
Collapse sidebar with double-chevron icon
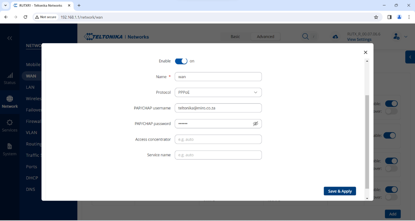pos(10,38)
